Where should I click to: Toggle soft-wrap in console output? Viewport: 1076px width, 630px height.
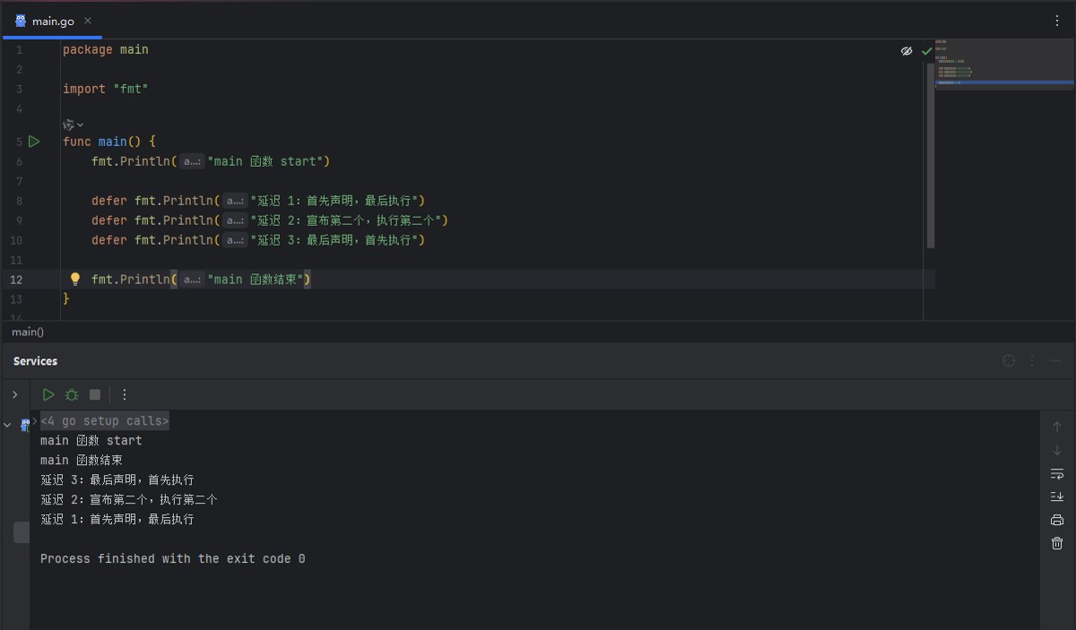click(x=1057, y=473)
